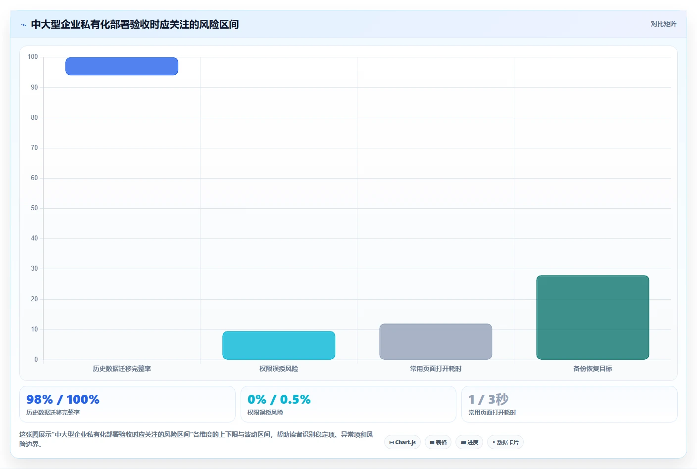
Task: Click the 进度 tag
Action: click(469, 442)
